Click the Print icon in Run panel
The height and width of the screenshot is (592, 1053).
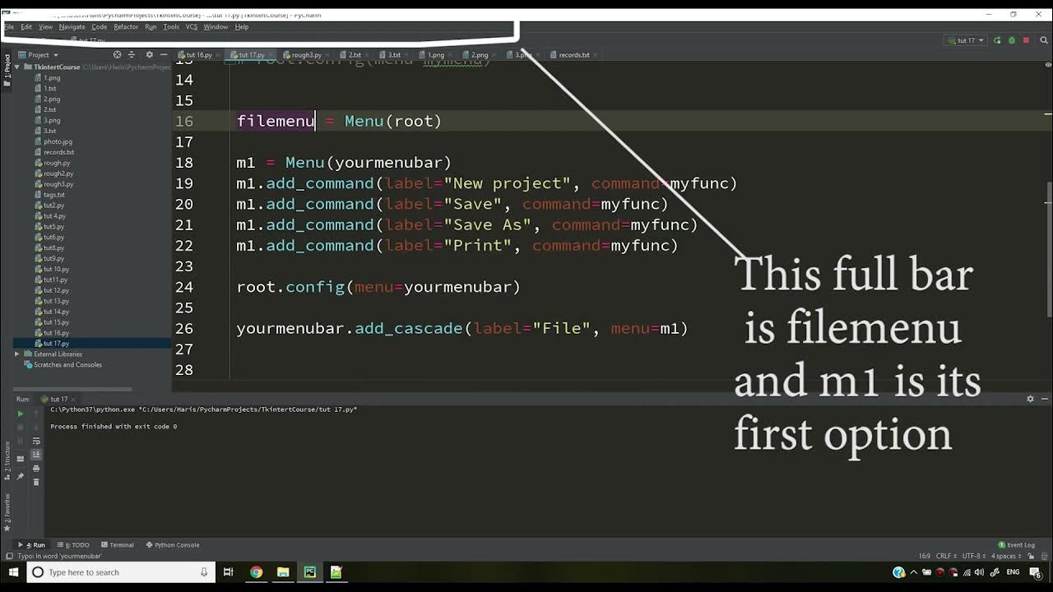coord(36,469)
